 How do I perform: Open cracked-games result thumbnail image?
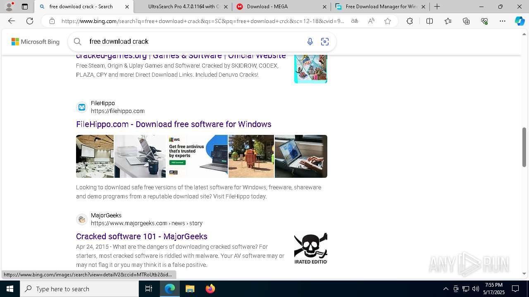click(311, 69)
